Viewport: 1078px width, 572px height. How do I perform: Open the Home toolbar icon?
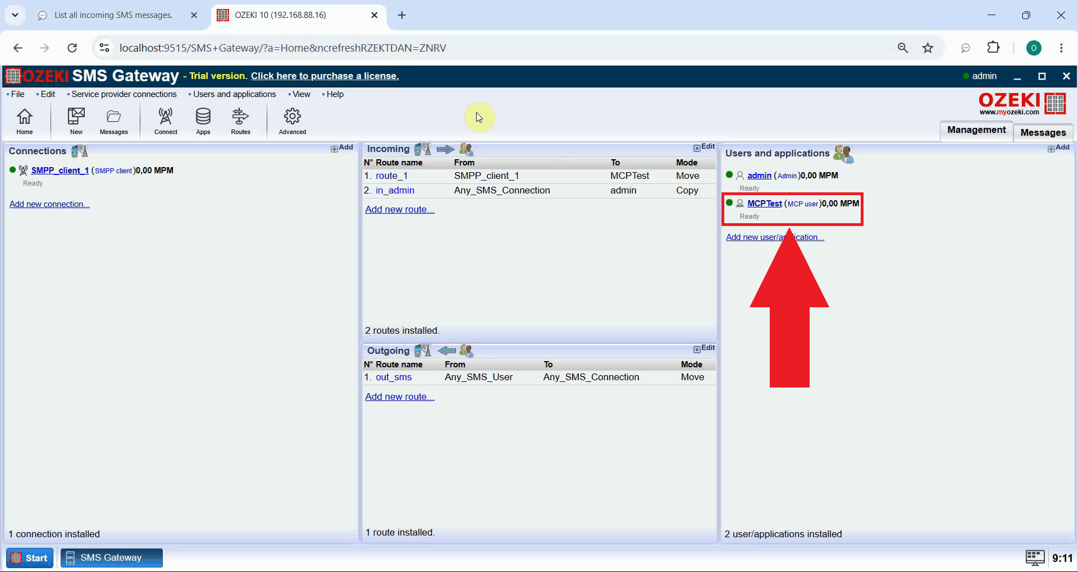pos(24,121)
